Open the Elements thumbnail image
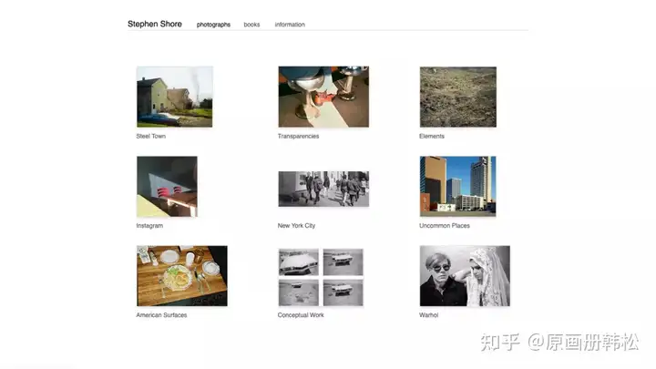This screenshot has width=656, height=369. coord(458,97)
